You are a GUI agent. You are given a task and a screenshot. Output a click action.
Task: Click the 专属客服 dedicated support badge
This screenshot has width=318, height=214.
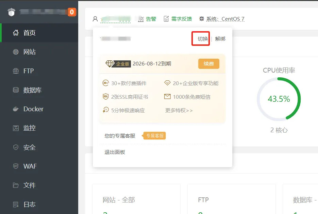154,135
